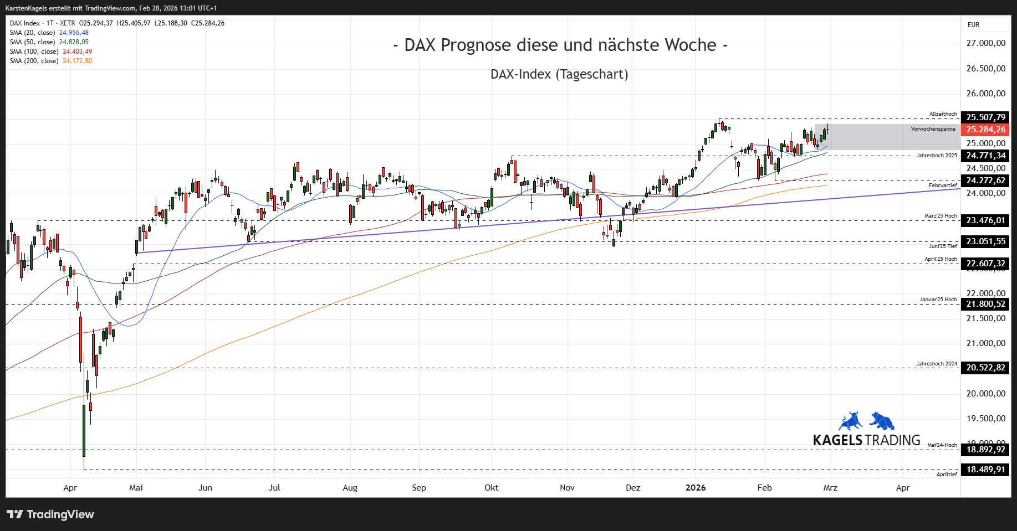The width and height of the screenshot is (1017, 531).
Task: Click the 'Jahreshoch 2024' level annotation
Action: coord(936,364)
